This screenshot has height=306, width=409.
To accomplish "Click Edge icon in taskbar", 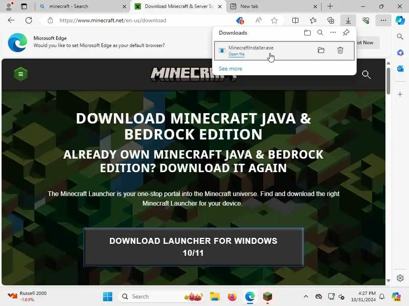I will pos(250,296).
